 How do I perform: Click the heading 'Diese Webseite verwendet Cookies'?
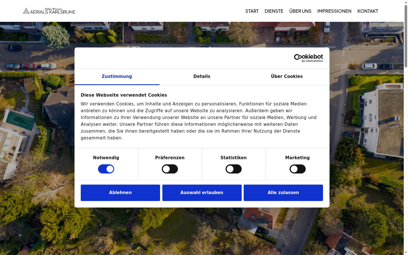124,95
